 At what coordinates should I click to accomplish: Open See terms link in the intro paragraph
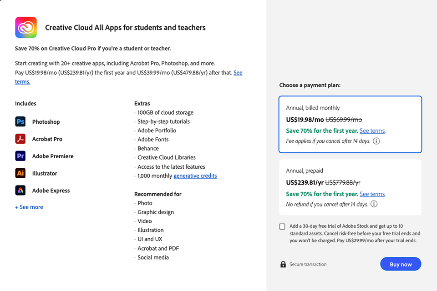tap(238, 73)
